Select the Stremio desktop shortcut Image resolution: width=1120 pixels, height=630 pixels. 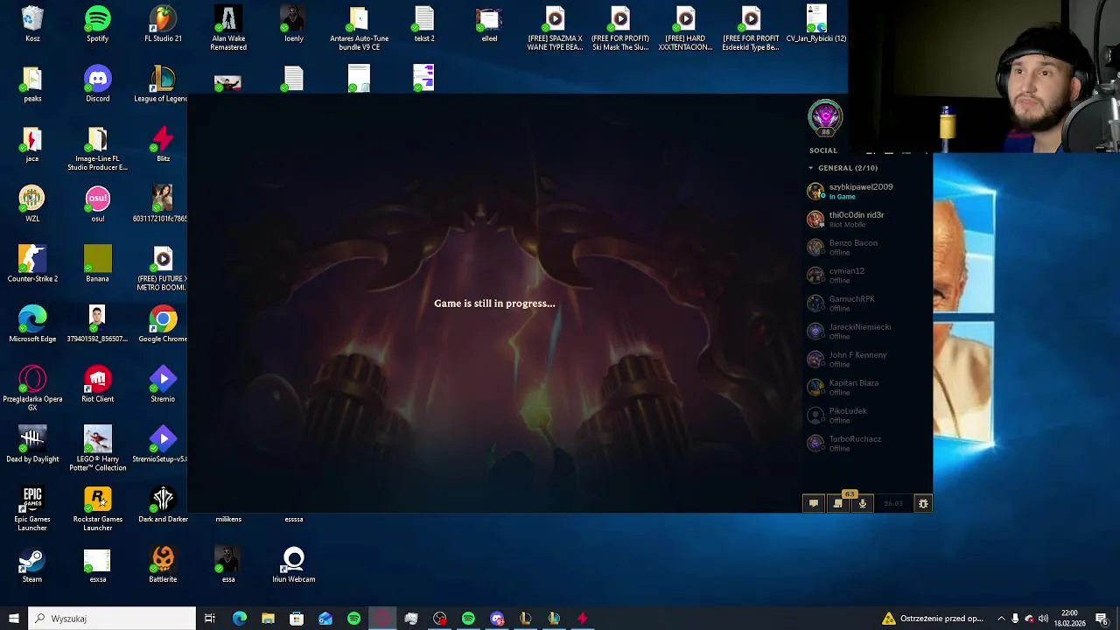point(163,384)
